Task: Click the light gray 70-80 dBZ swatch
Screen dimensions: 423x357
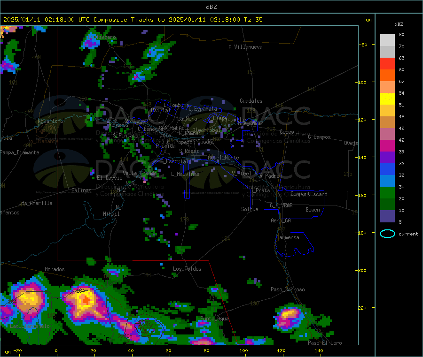Action: click(x=387, y=40)
